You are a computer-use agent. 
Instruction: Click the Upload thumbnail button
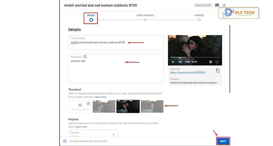(x=80, y=106)
